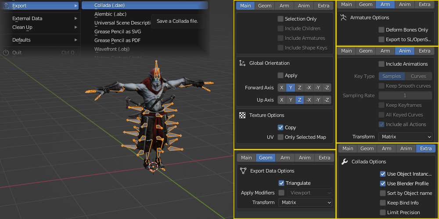Enable the Selection Only checkbox
Screen dimensions: 439x219
click(x=281, y=19)
